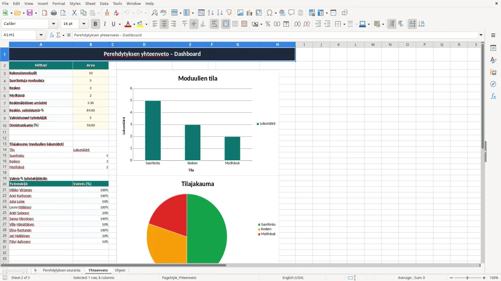Open sidebar Properties deck
This screenshot has height=281, width=501.
pos(493,48)
